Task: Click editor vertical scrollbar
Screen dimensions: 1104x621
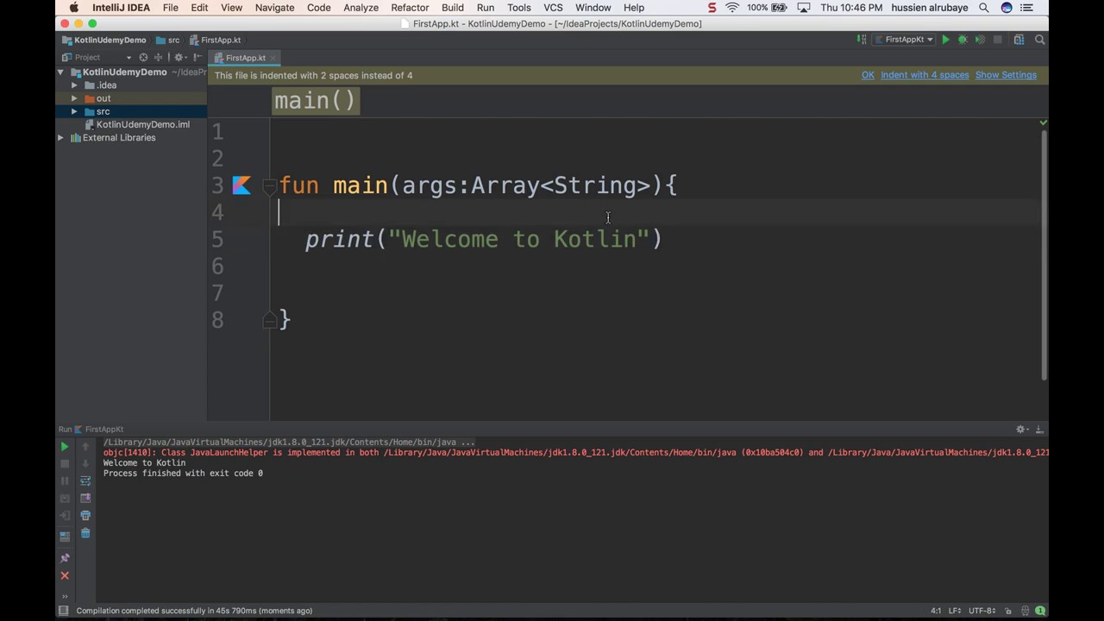Action: click(1044, 254)
